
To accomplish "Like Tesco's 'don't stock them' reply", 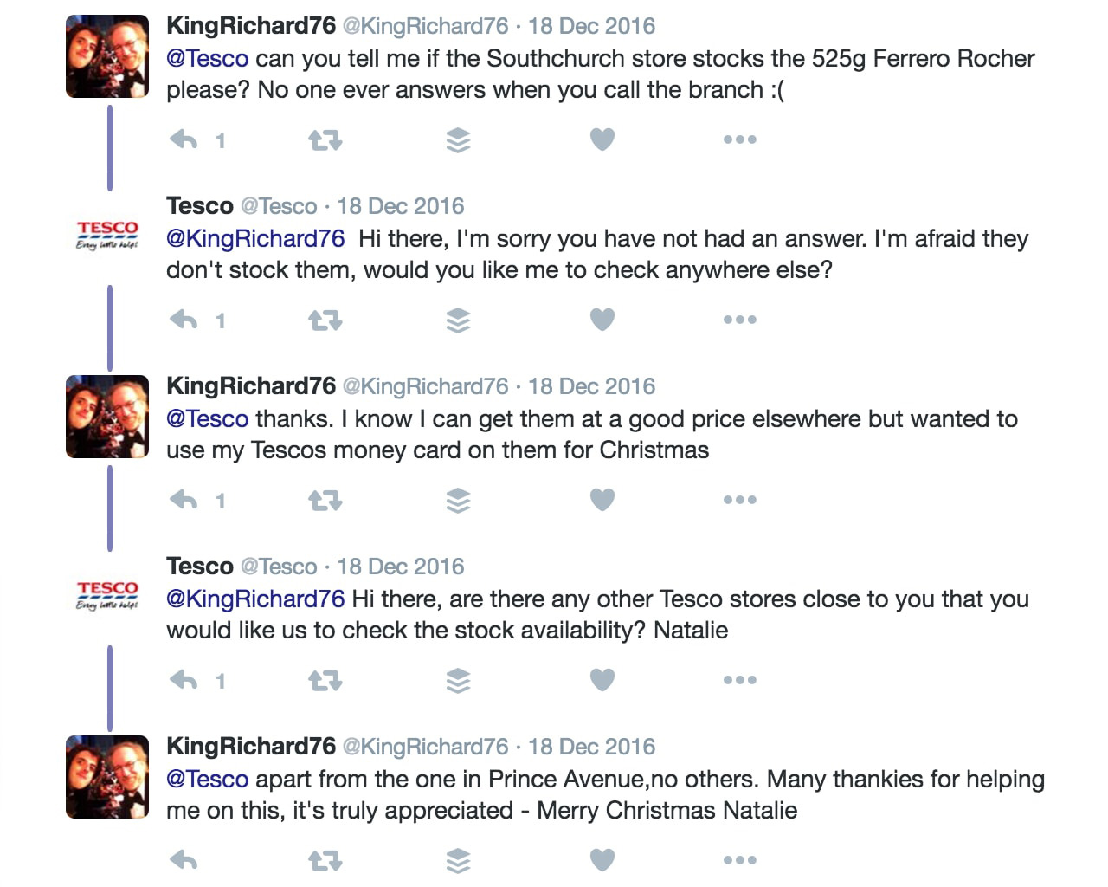I will point(602,320).
